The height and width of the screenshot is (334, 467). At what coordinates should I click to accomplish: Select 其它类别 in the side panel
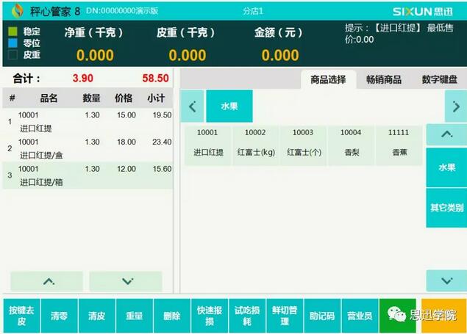446,208
